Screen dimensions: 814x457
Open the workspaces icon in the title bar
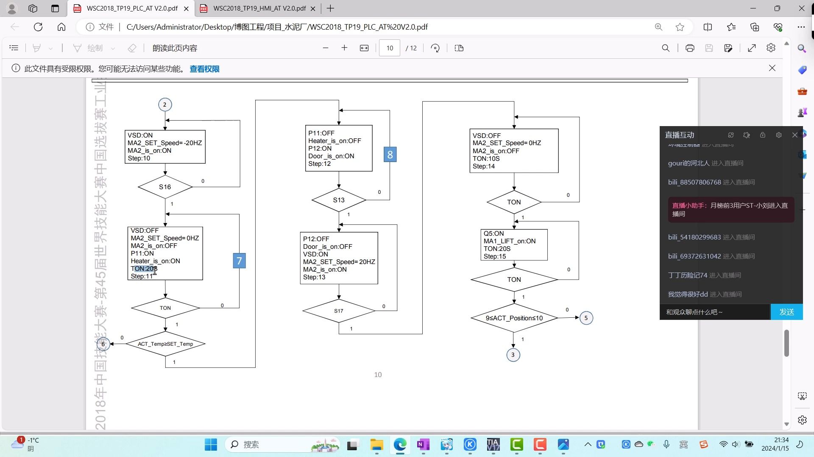click(x=33, y=8)
